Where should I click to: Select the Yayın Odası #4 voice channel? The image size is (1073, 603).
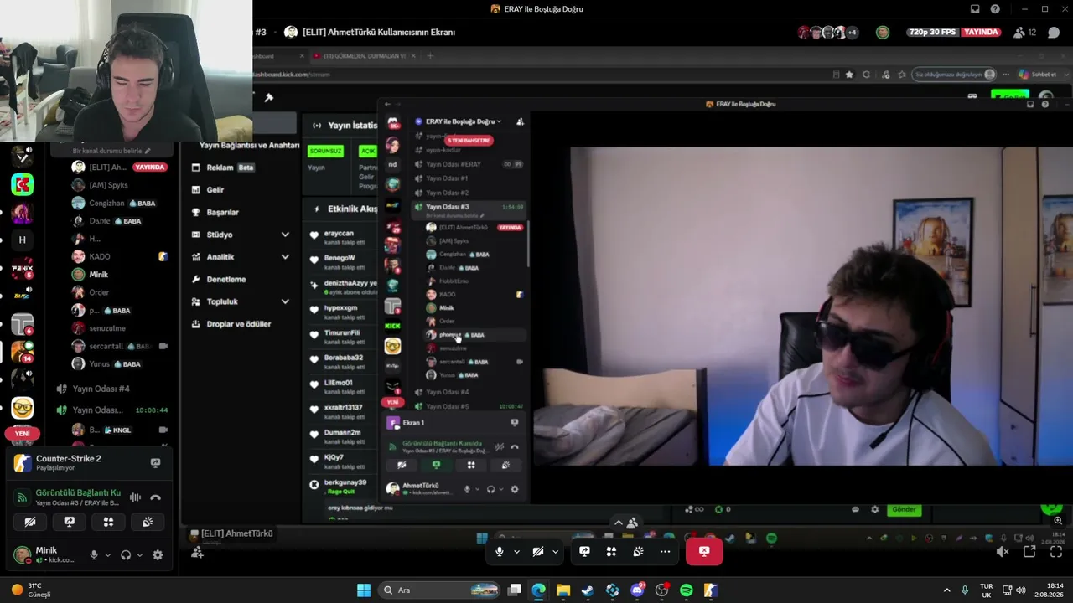[101, 389]
